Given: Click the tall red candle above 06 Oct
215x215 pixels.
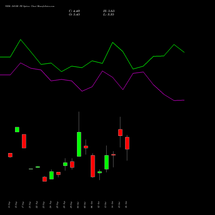Looking at the screenshot, I should (93, 166).
